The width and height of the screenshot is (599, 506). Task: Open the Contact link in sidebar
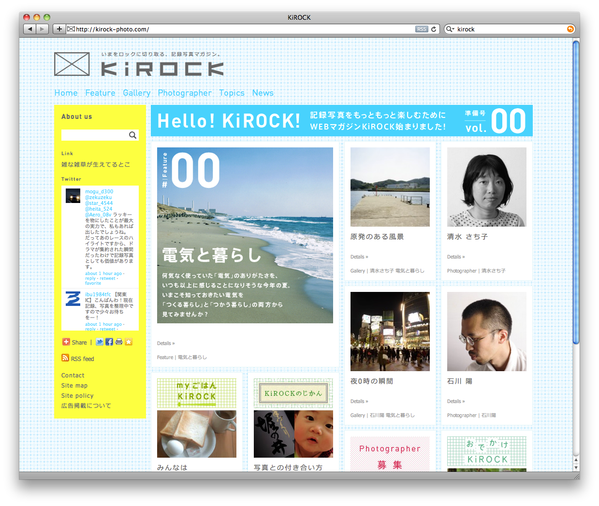pos(73,376)
